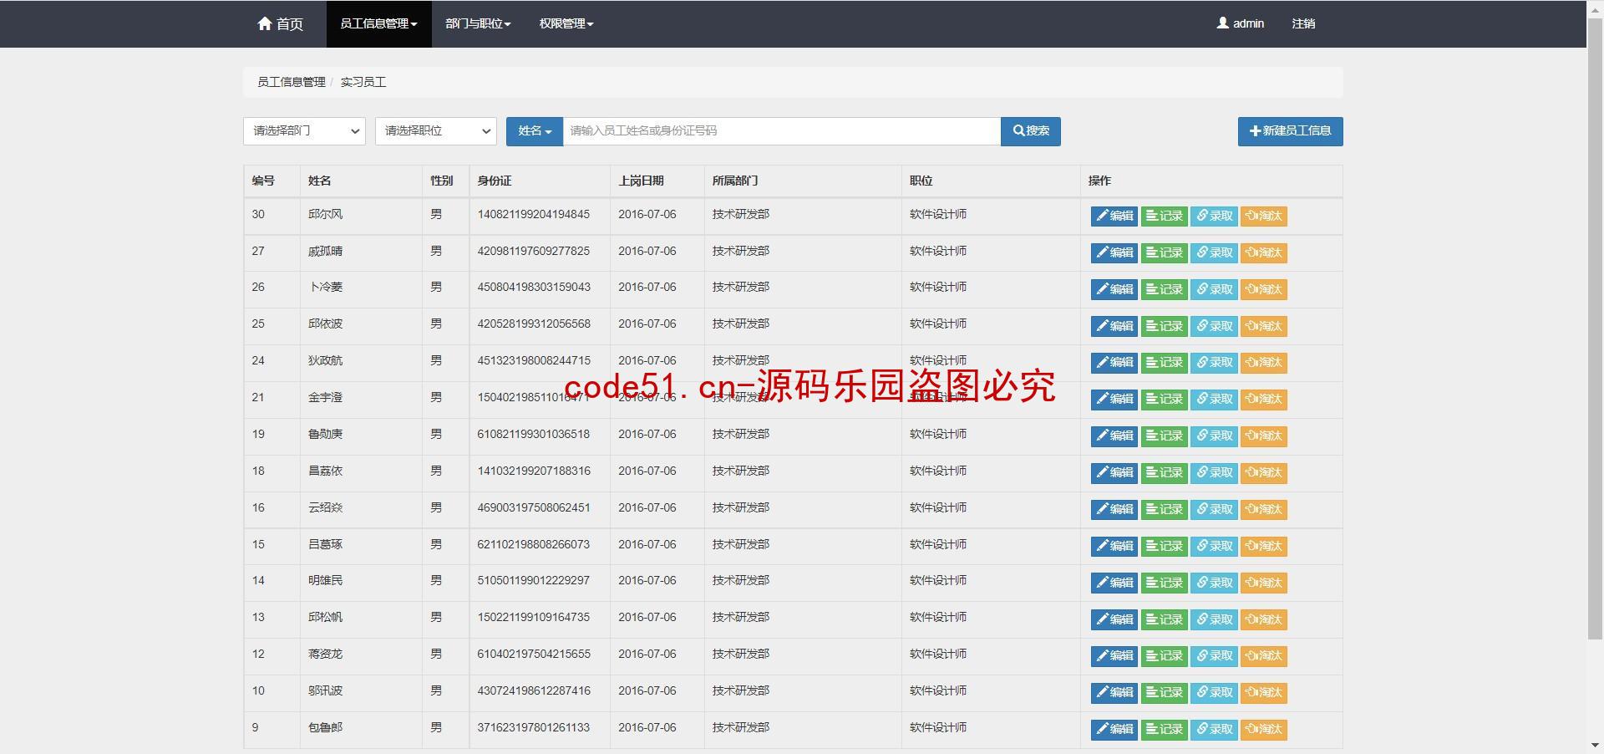Image resolution: width=1604 pixels, height=754 pixels.
Task: Eliminate (淘汰) employee 卜冷菱
Action: coord(1263,289)
